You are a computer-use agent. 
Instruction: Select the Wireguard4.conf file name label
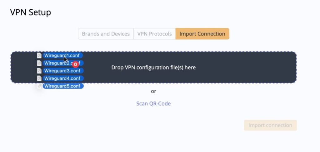(62, 78)
